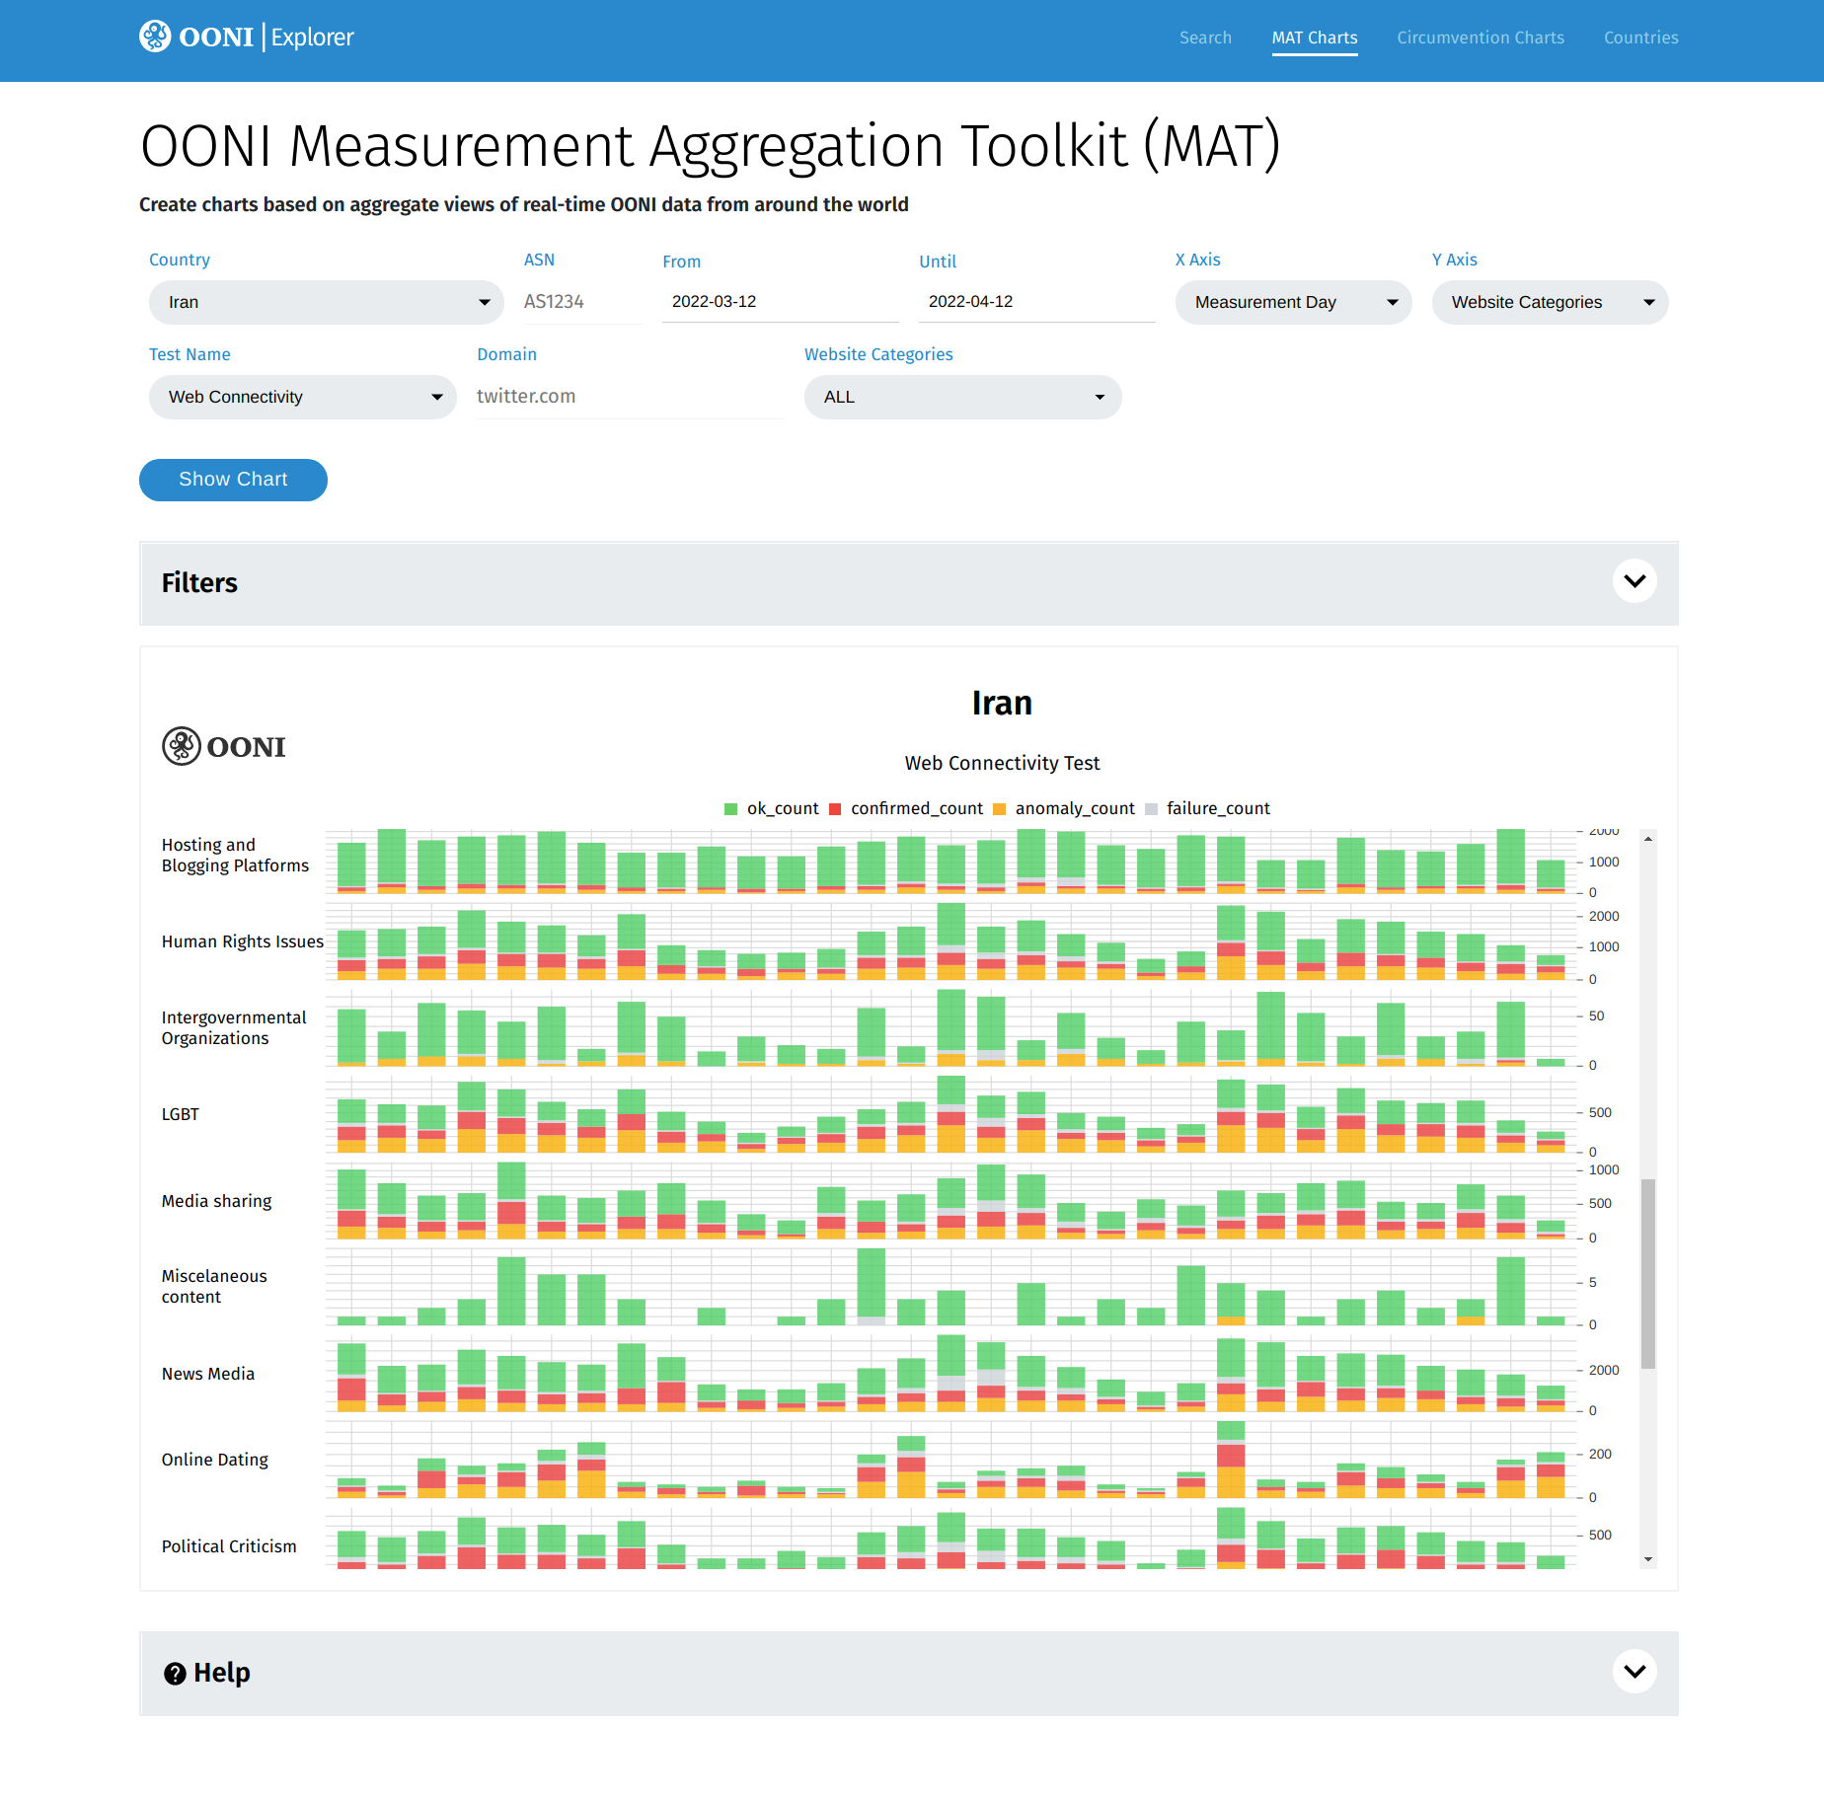
Task: Open the X Axis Measurement Day dropdown
Action: tap(1293, 302)
